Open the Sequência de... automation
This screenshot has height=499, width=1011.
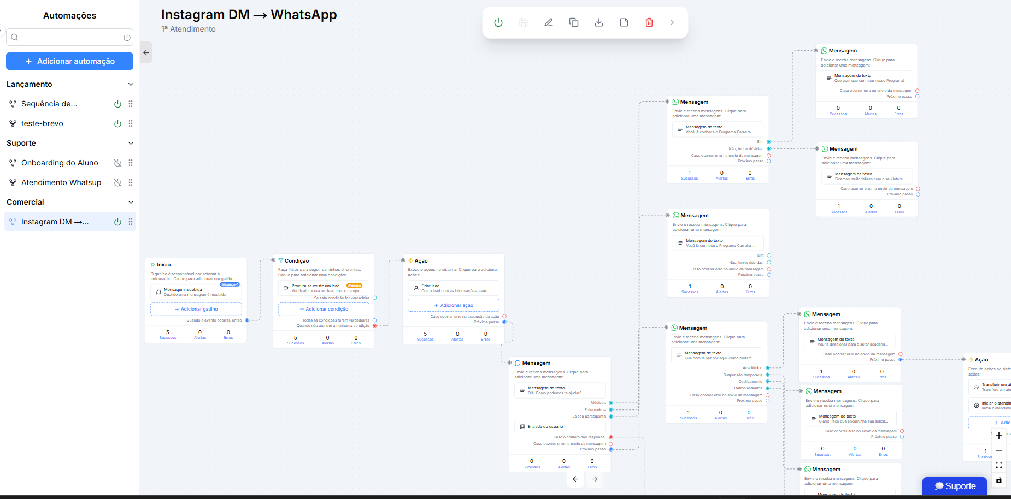click(49, 104)
